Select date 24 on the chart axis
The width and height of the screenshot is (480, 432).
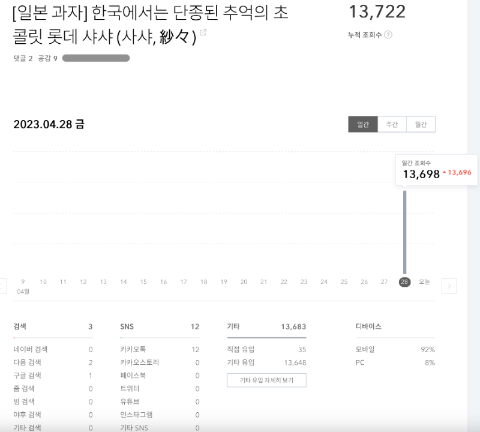coord(324,281)
